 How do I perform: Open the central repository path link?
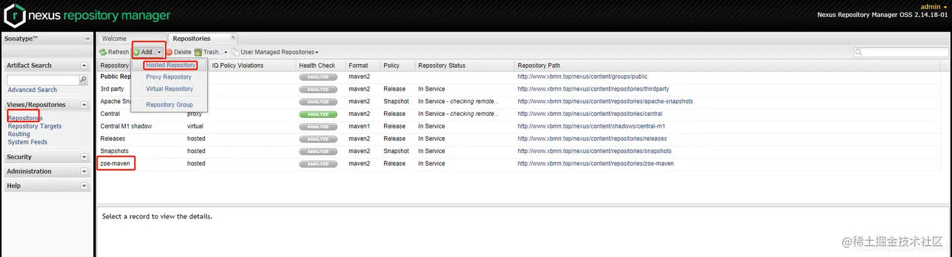590,114
